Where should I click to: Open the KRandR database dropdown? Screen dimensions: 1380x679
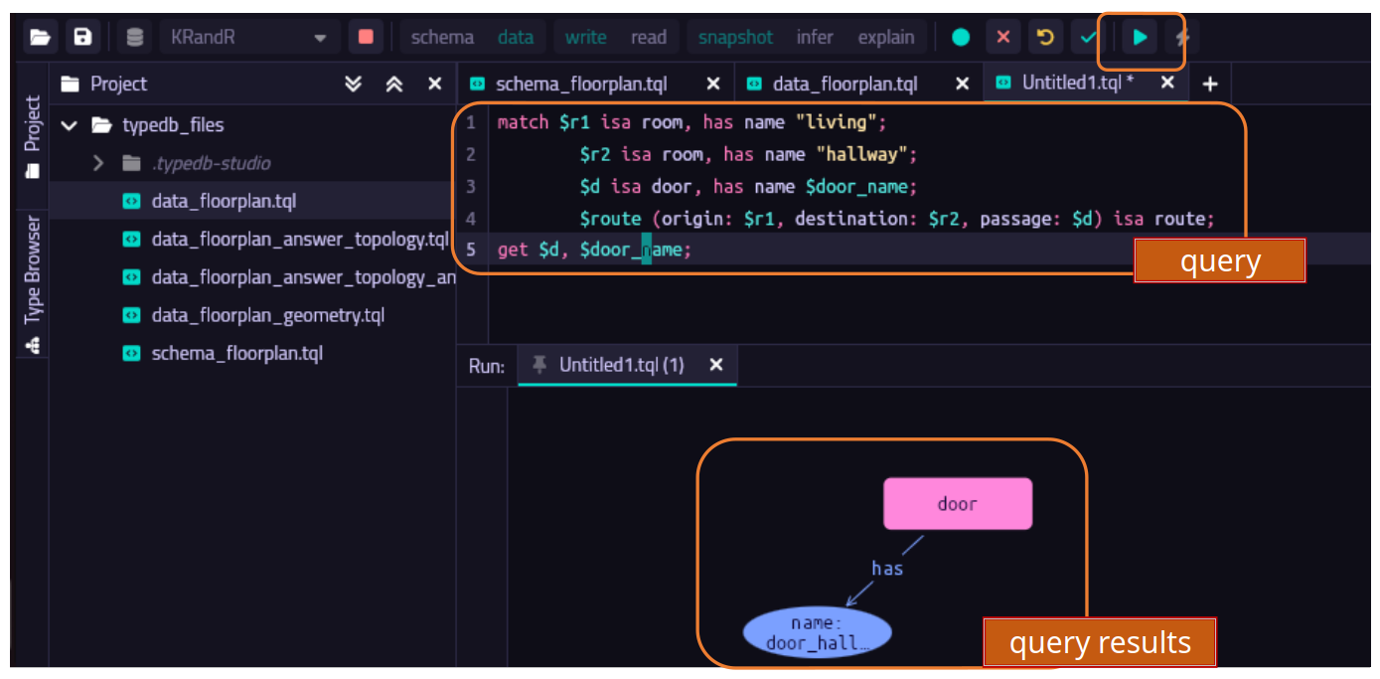tap(248, 38)
